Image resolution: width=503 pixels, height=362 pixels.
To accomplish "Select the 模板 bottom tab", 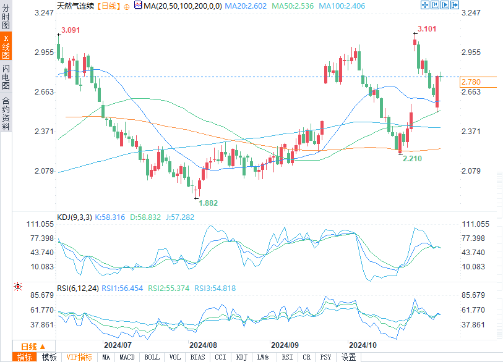I will 49,357.
